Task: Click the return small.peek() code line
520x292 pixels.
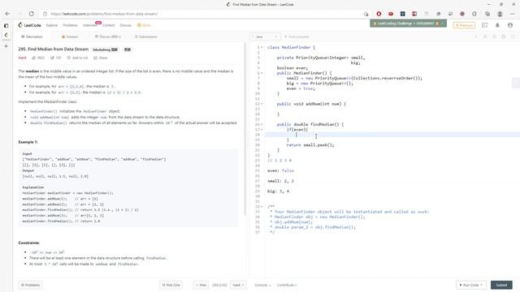Action: pyautogui.click(x=310, y=145)
